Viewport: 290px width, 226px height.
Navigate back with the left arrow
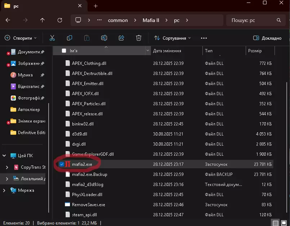(8, 20)
